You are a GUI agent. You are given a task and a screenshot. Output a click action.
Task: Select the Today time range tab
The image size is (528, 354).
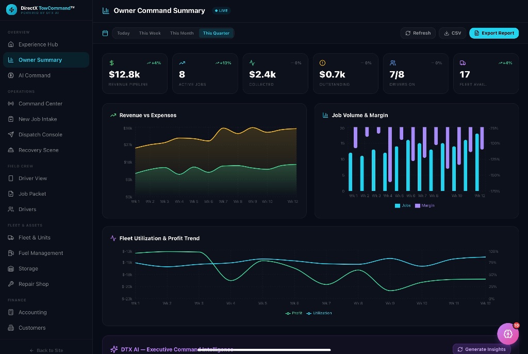pyautogui.click(x=123, y=33)
